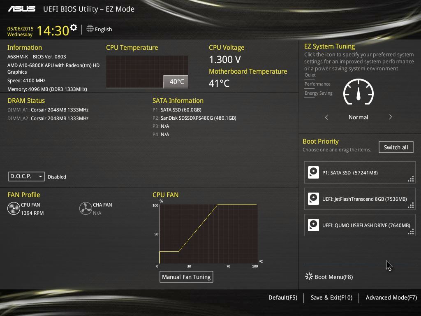Grab drag handle on QUMO USBFLASH entry
421x316 pixels.
(411, 232)
